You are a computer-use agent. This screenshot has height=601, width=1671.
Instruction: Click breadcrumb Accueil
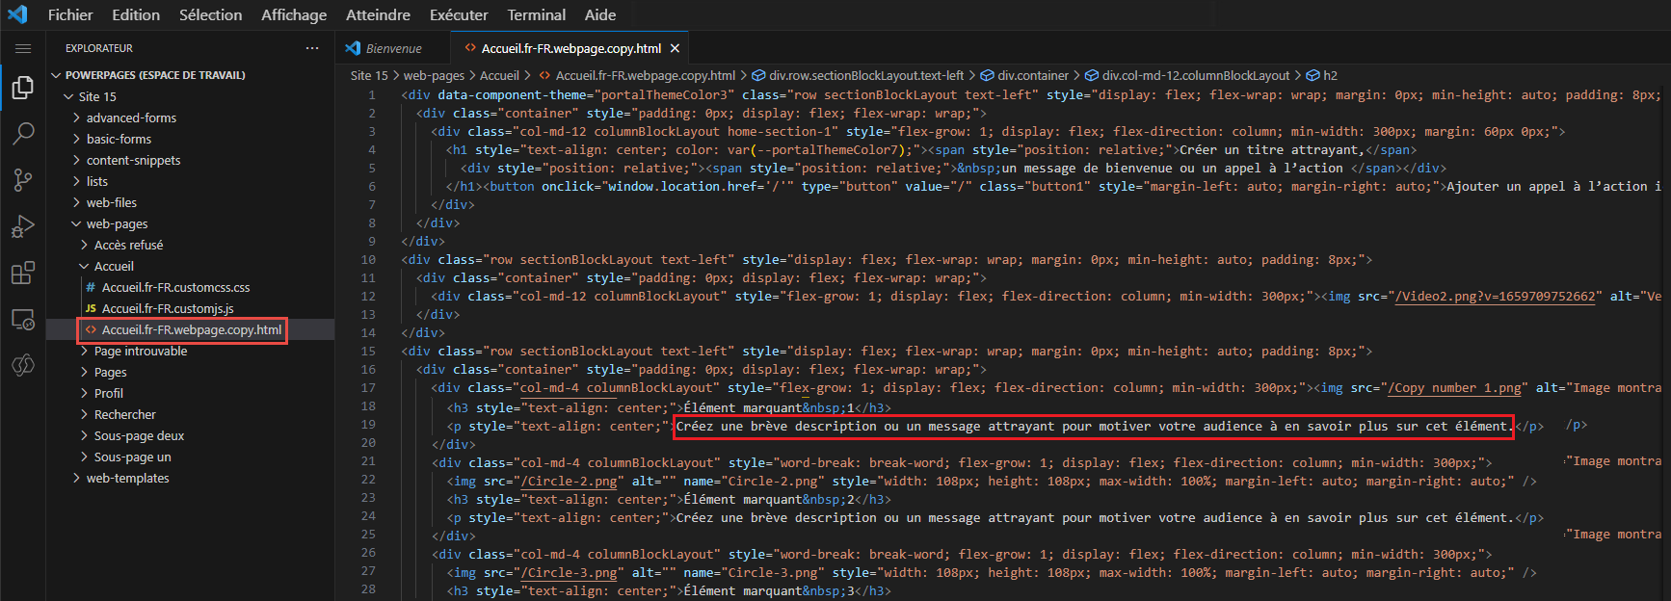[x=499, y=75]
